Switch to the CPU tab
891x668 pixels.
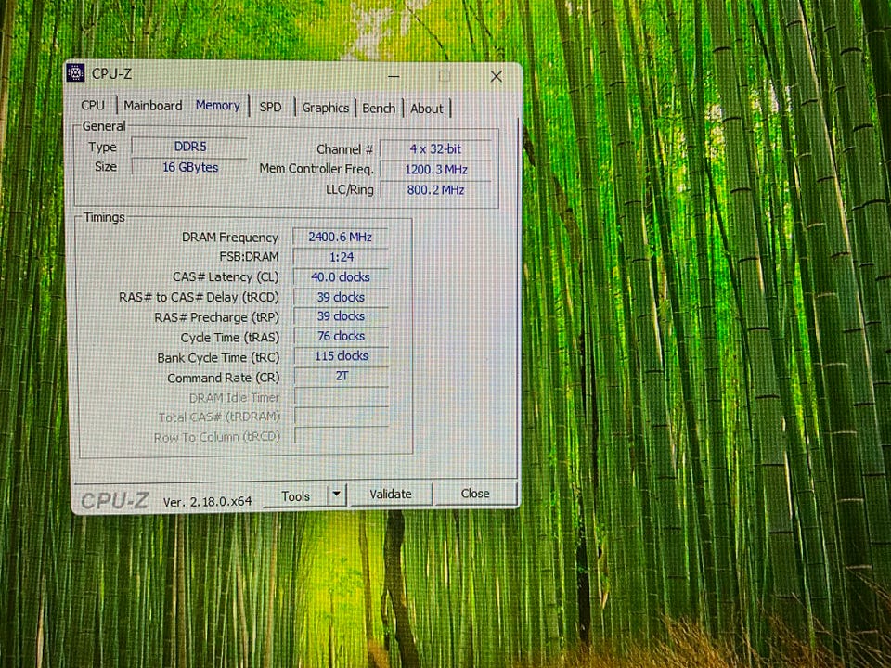(93, 105)
